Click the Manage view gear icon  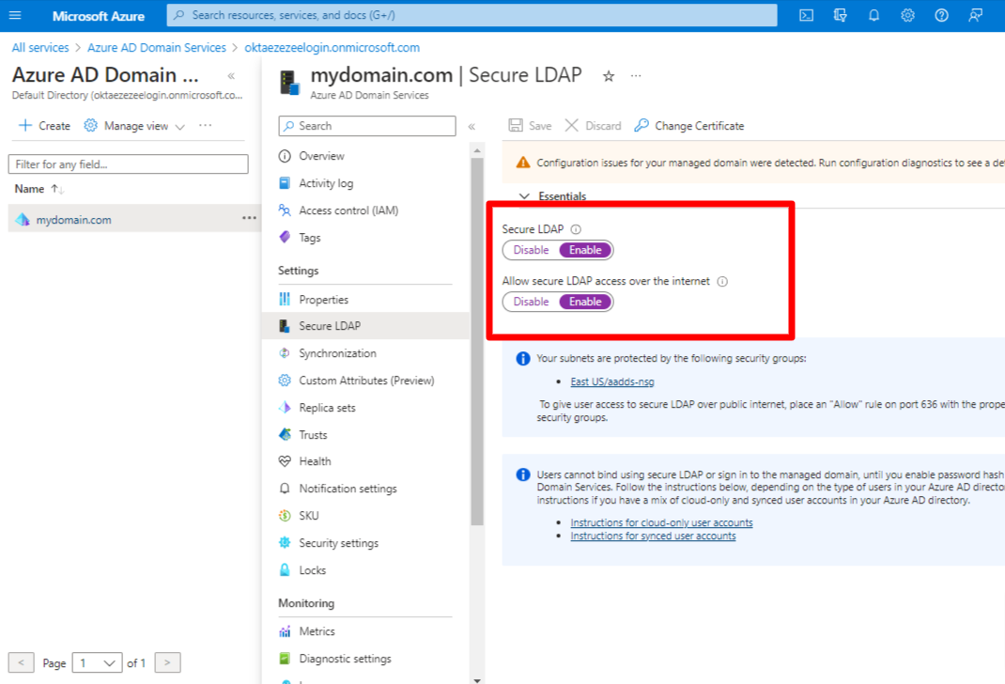point(90,126)
